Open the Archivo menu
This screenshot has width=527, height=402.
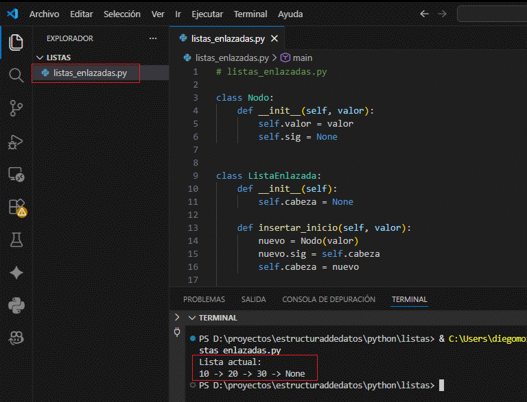(x=44, y=14)
